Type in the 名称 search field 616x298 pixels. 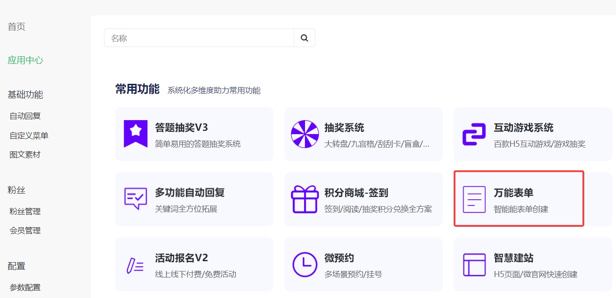click(199, 38)
